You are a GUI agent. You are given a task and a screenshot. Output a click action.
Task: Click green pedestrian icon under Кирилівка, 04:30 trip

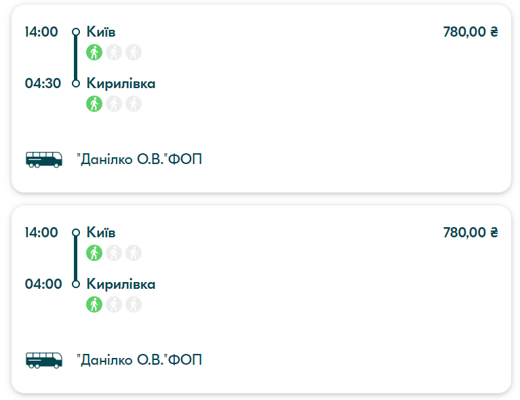tap(94, 104)
